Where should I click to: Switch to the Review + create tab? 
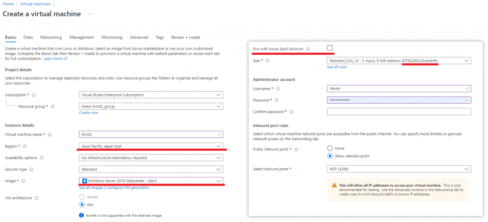pyautogui.click(x=185, y=37)
